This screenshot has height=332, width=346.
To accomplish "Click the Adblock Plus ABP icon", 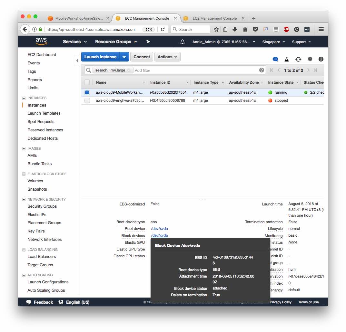I will (x=286, y=29).
